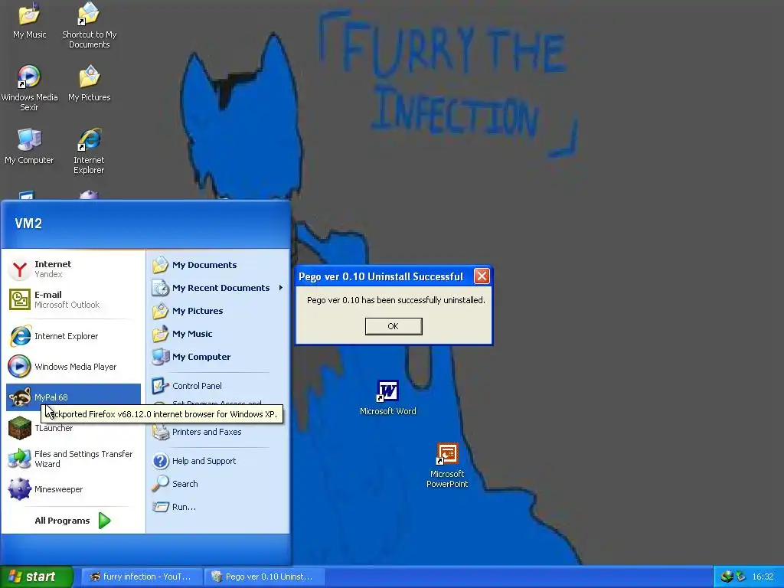
Task: Launch Internet Explorer from Start menu
Action: coord(73,336)
